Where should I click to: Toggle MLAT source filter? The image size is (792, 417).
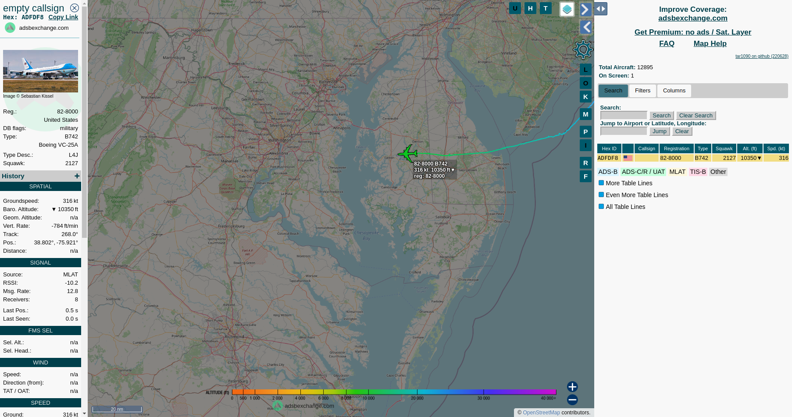677,172
